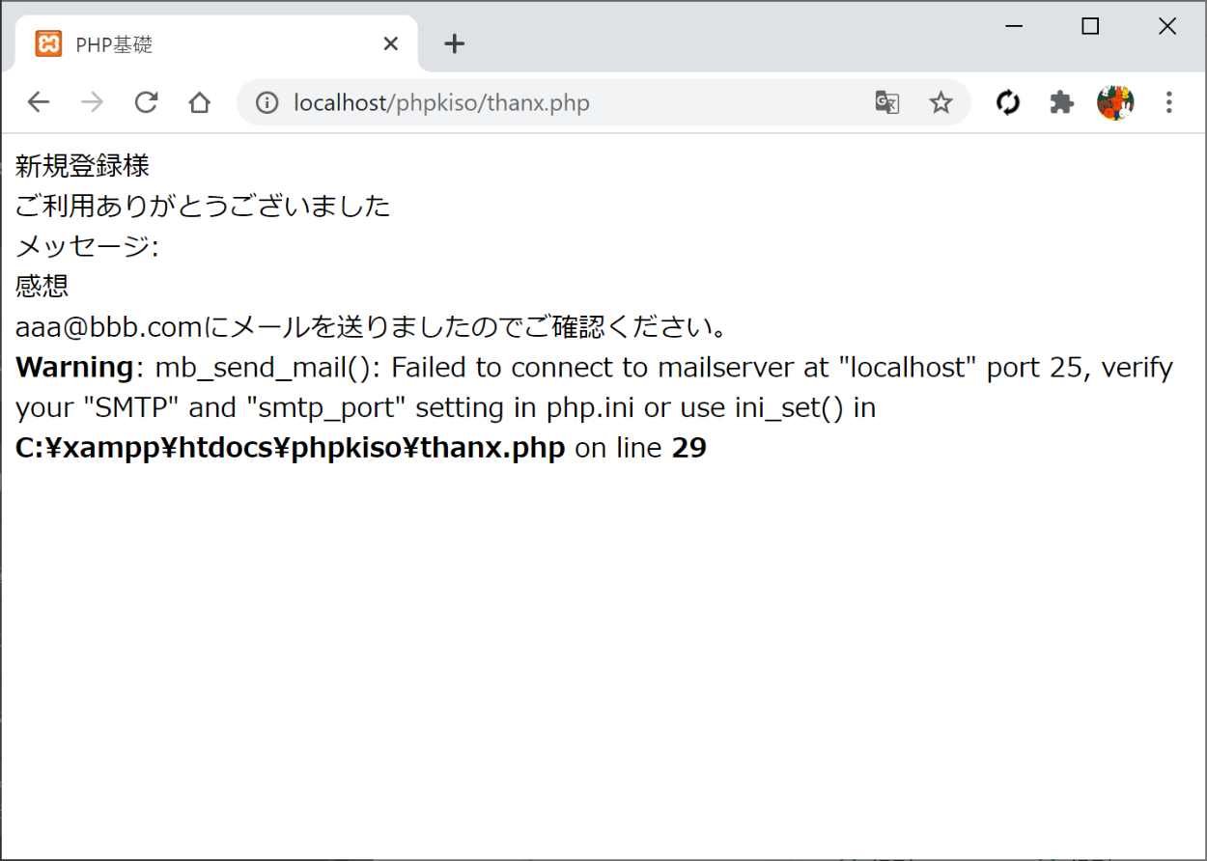This screenshot has height=861, width=1207.
Task: Open the browser home page
Action: 200,102
